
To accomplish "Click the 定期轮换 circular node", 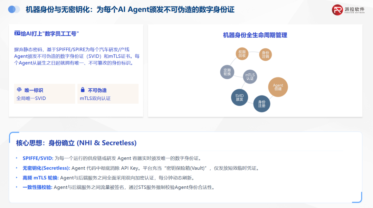I will [x=228, y=71].
